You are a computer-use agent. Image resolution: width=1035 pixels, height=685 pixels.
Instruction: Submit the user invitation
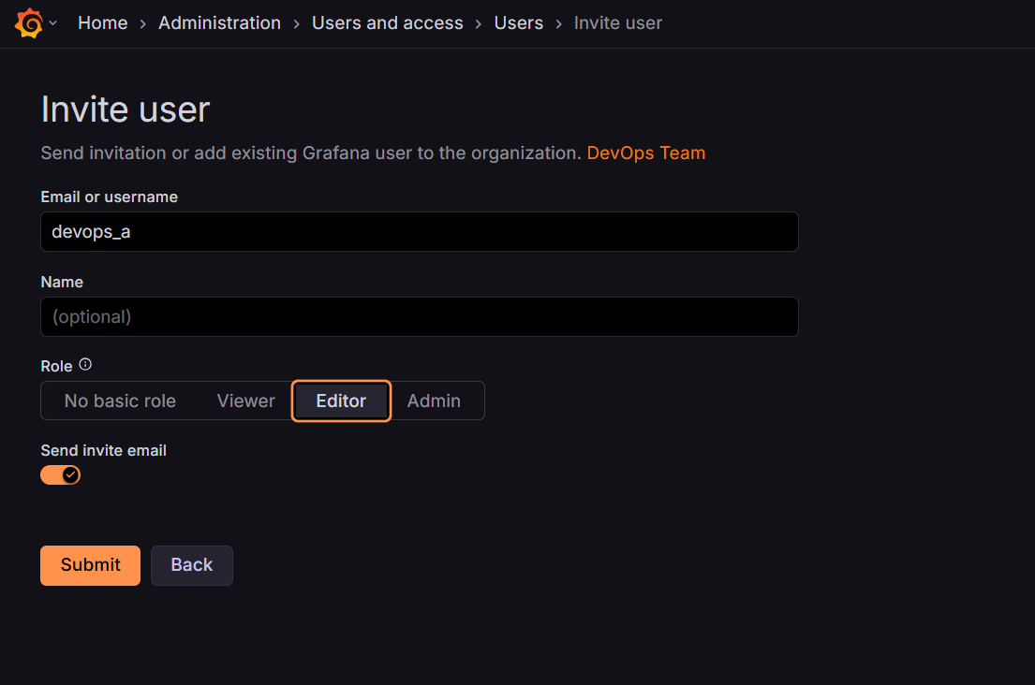[x=91, y=565]
